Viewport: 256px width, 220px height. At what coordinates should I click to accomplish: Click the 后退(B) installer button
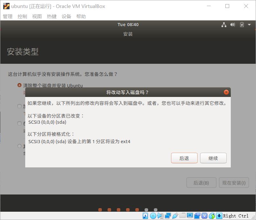coord(201,183)
